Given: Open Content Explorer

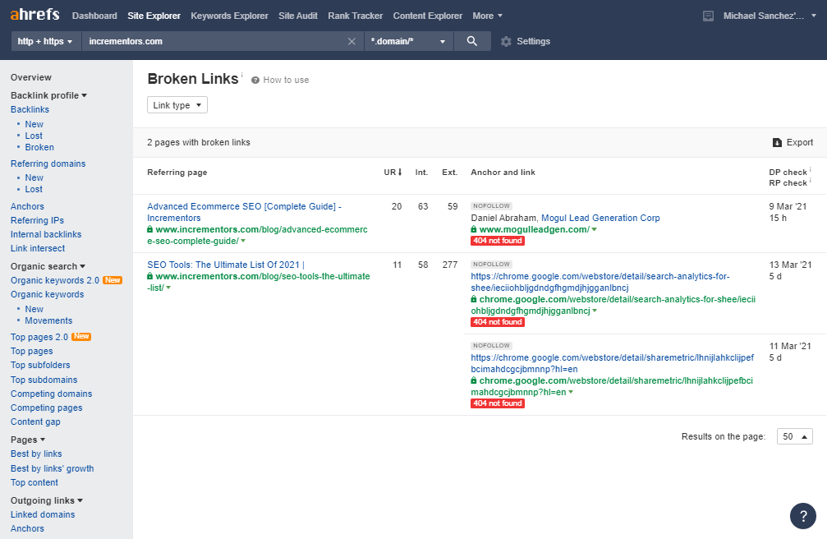Looking at the screenshot, I should tap(428, 16).
